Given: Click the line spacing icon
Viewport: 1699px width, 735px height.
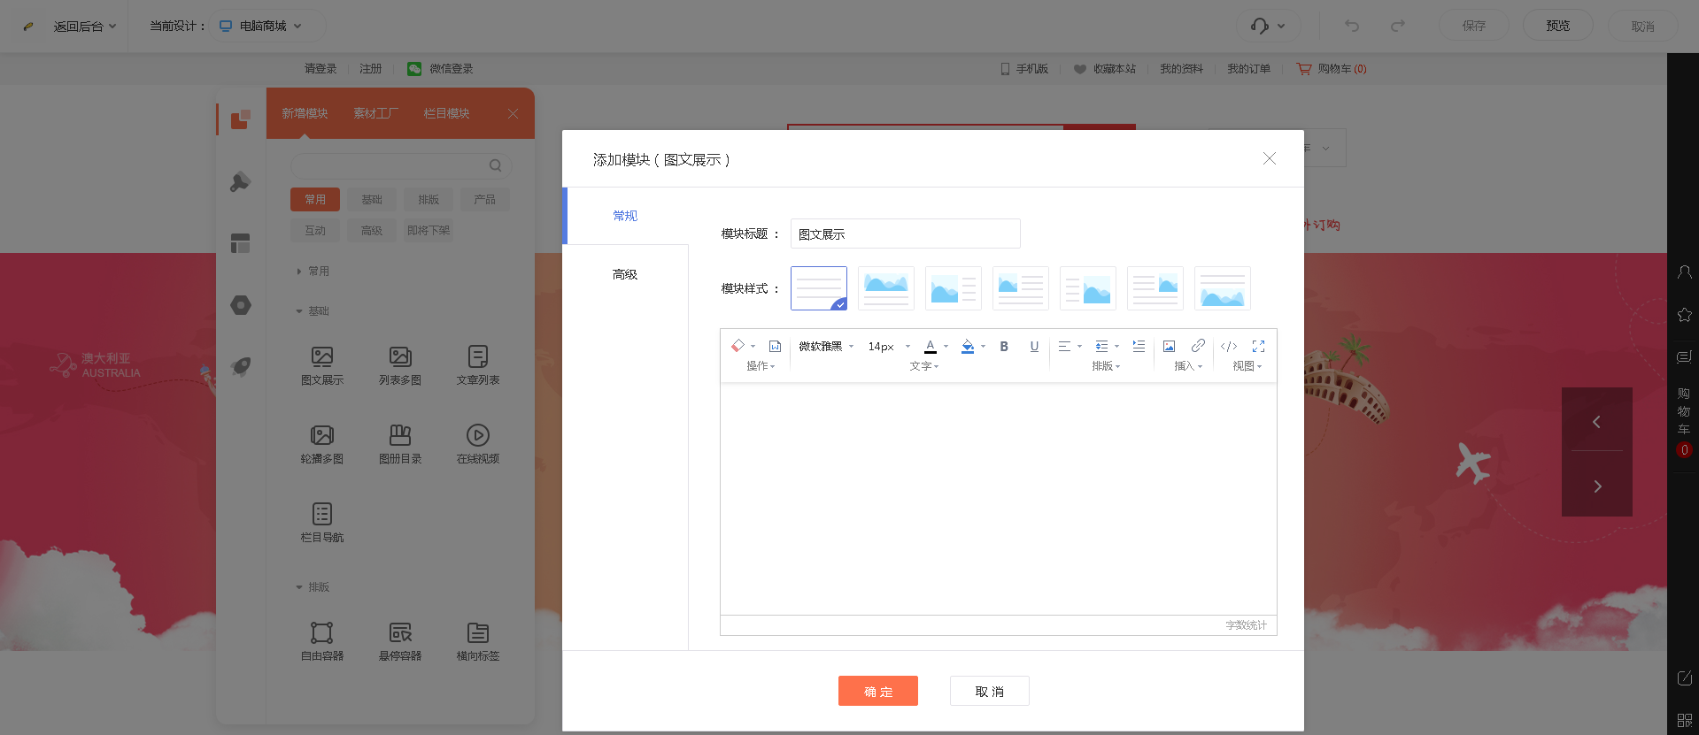Looking at the screenshot, I should click(x=1101, y=346).
